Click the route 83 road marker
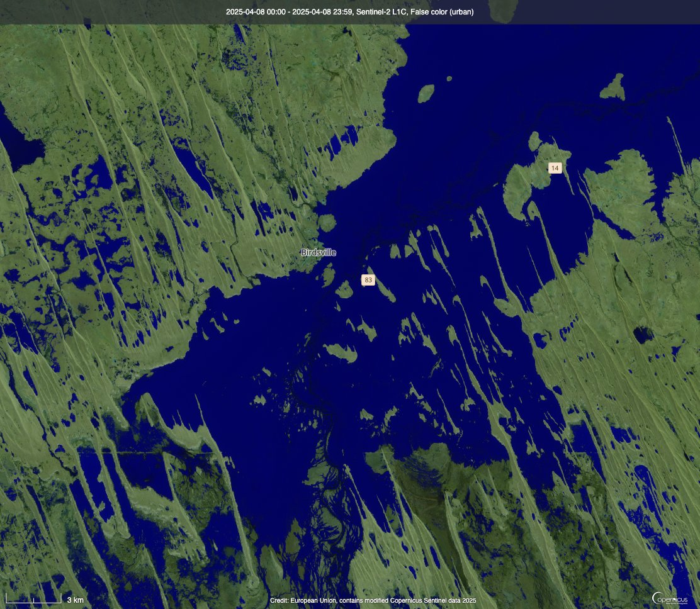The image size is (700, 609). 368,280
